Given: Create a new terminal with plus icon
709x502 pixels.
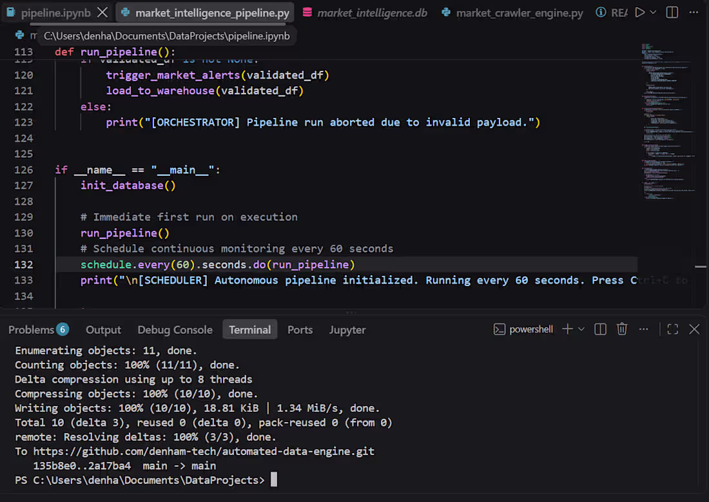Looking at the screenshot, I should 567,329.
